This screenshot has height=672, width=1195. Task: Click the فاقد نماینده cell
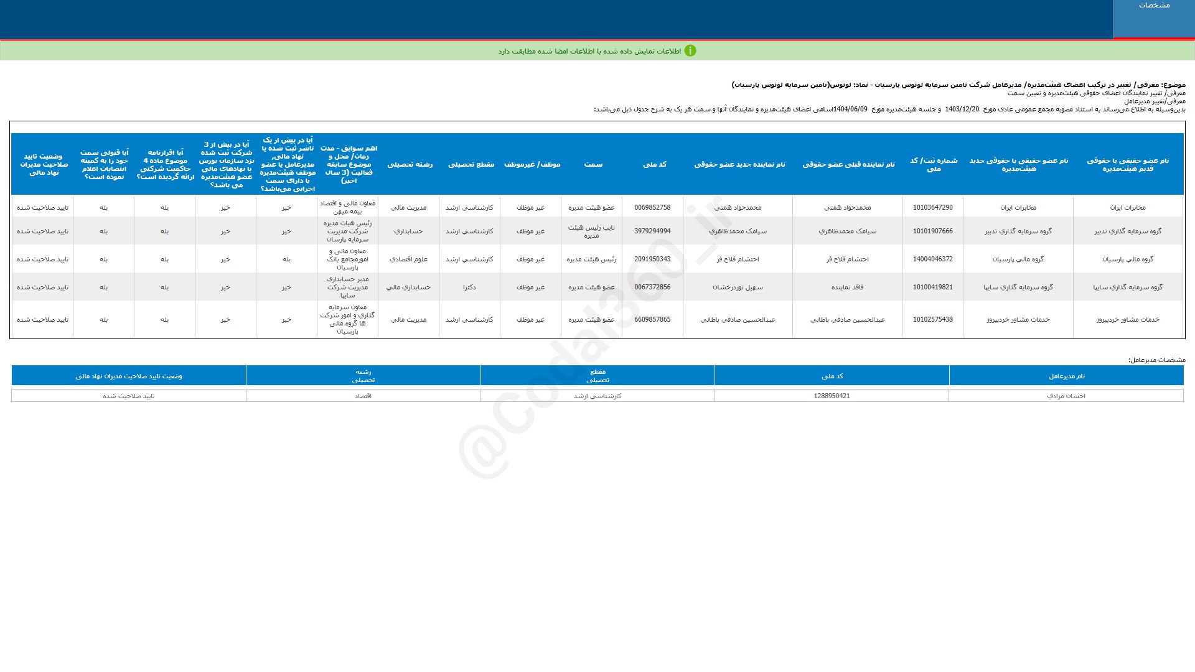point(847,287)
